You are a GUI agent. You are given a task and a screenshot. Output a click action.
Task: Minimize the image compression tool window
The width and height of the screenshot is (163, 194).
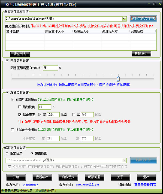pos(149,4)
